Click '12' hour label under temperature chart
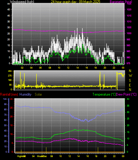Image resolution: width=138 pixels, height=160 pixels. [69, 156]
